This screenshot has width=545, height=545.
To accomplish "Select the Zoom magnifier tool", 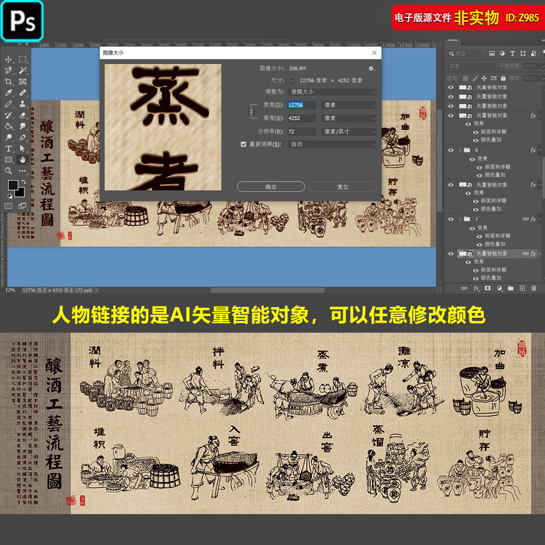I will (9, 171).
